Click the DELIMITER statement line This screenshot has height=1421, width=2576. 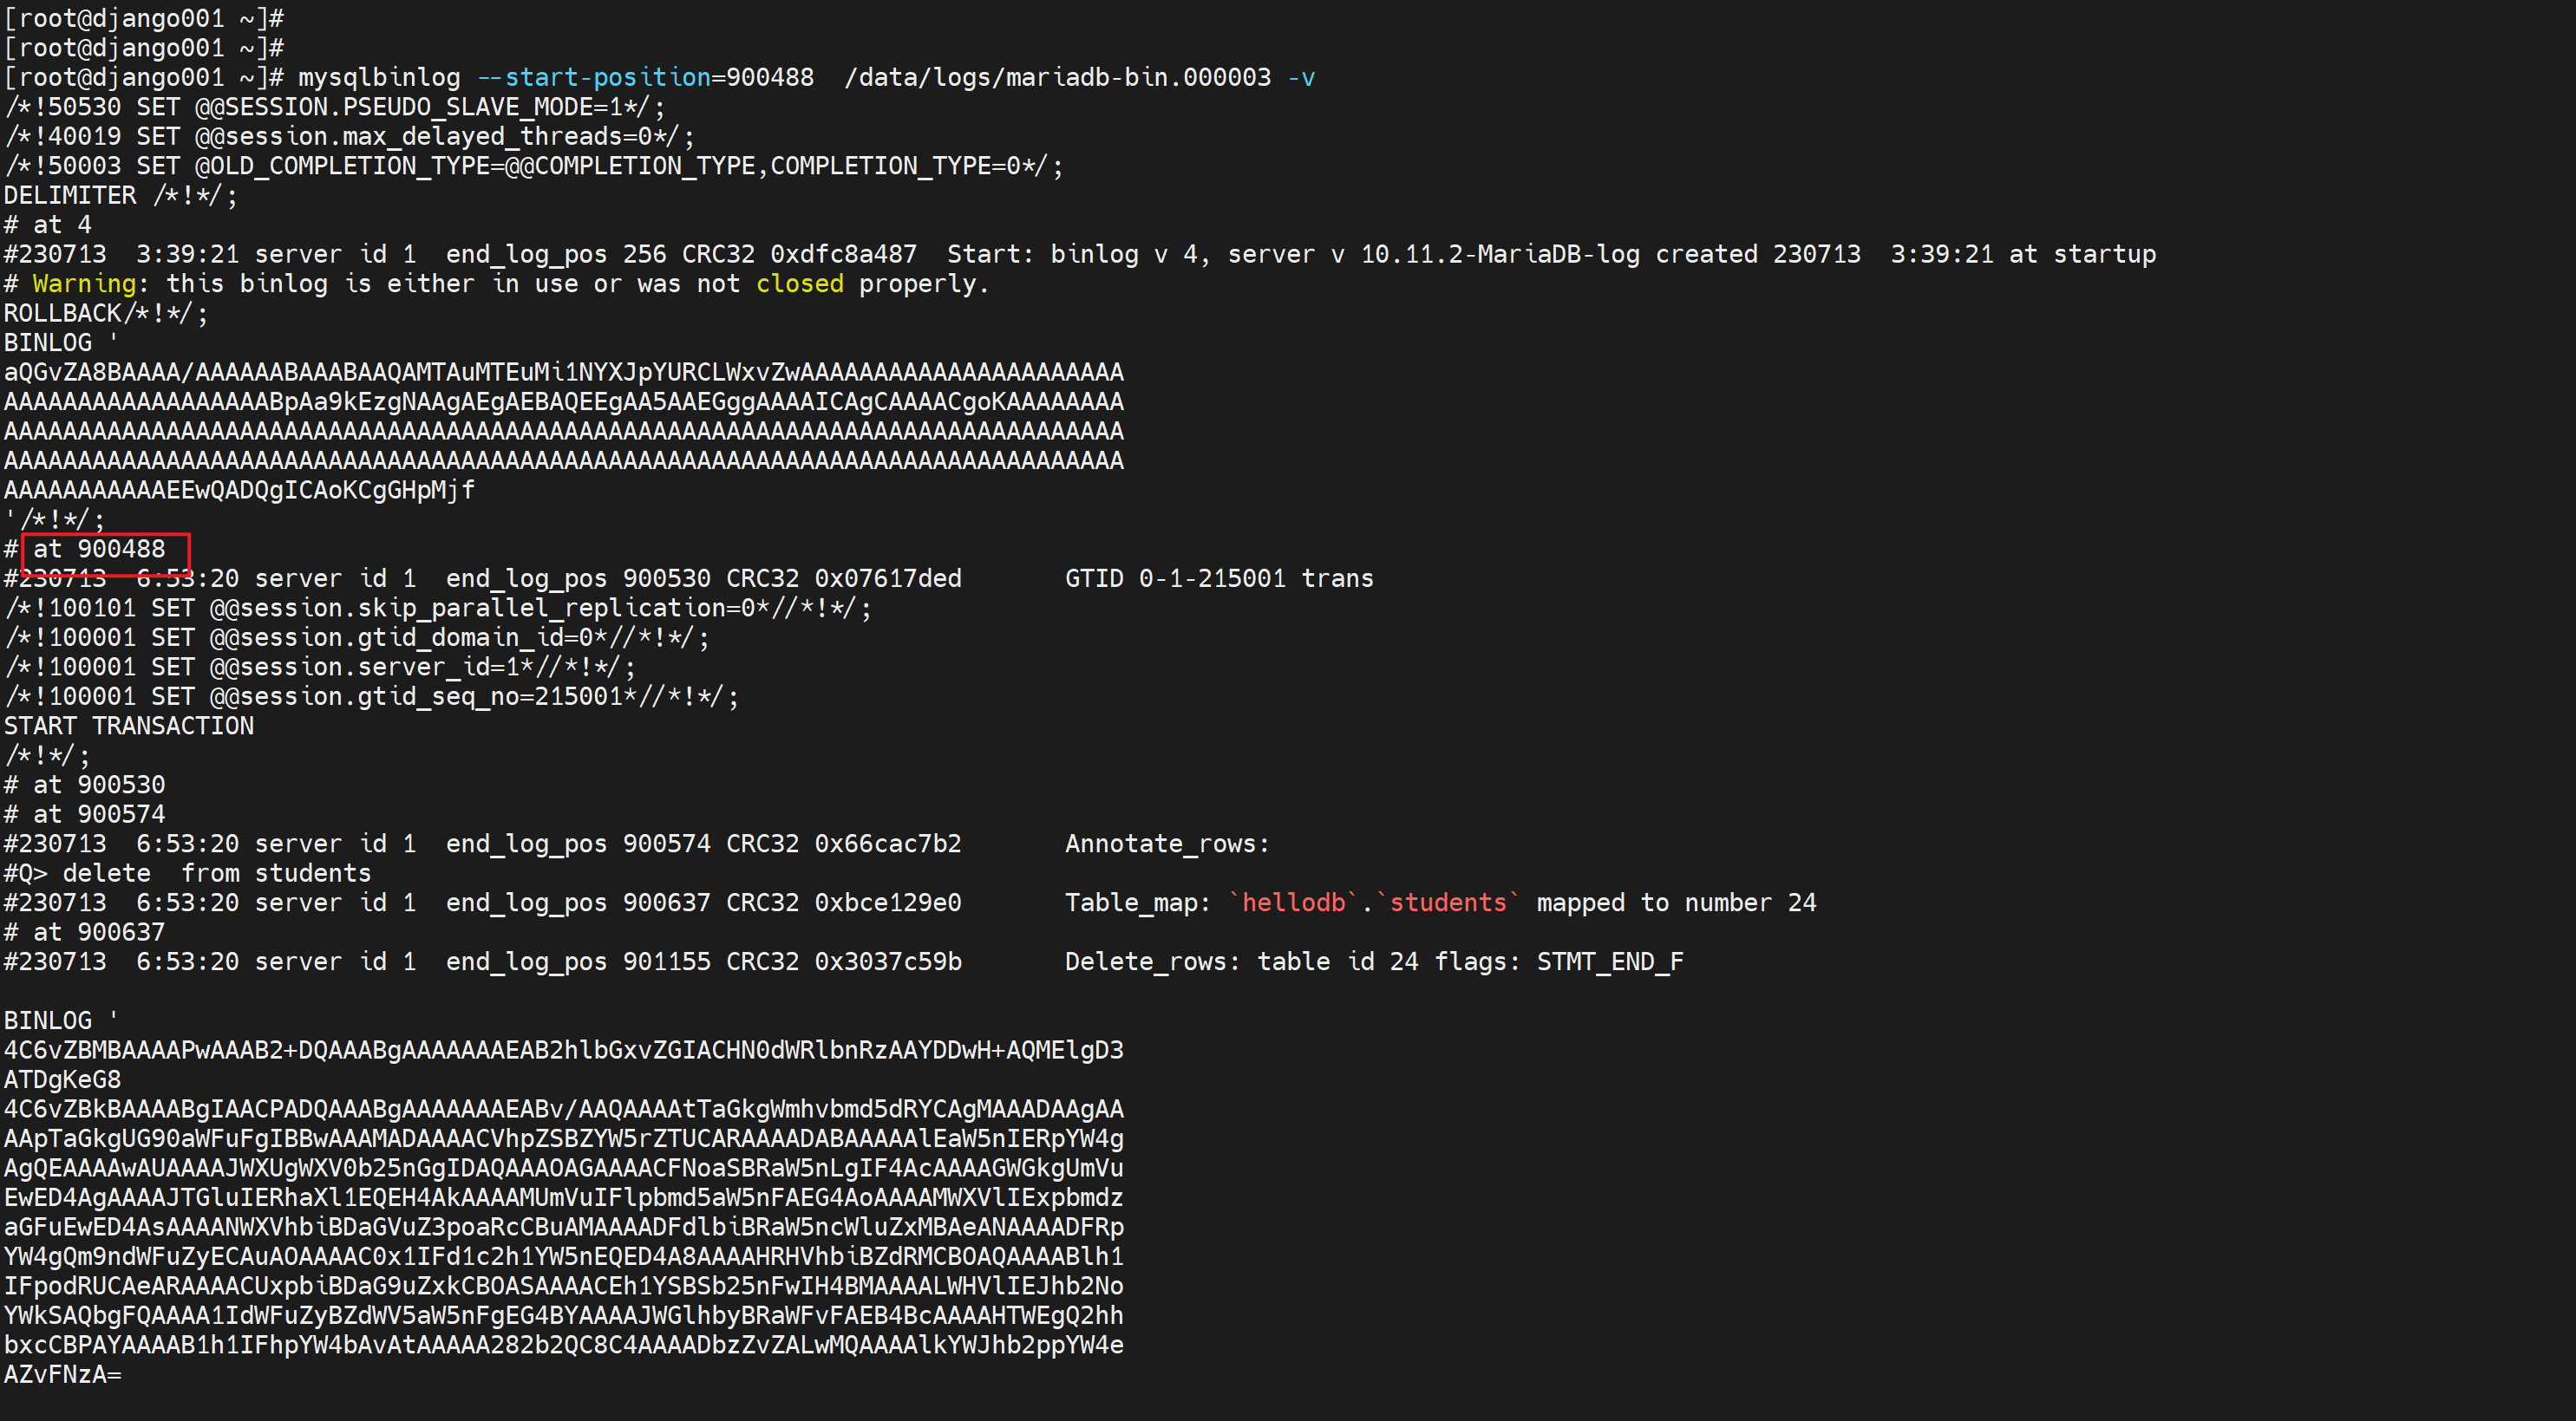pyautogui.click(x=120, y=196)
